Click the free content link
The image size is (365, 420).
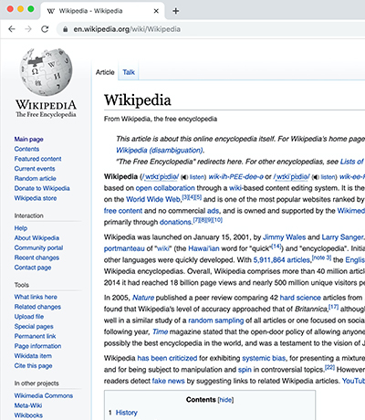click(x=123, y=211)
